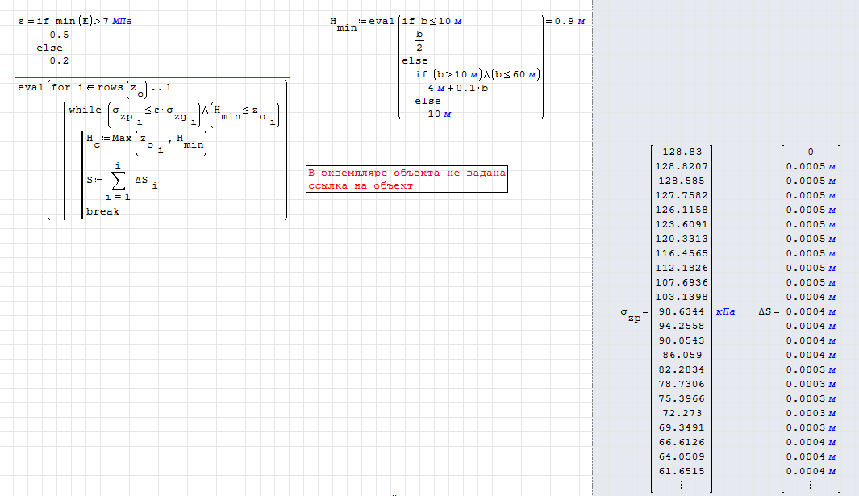The image size is (859, 496).
Task: Click the 0.9 м result of H_min
Action: pyautogui.click(x=569, y=21)
